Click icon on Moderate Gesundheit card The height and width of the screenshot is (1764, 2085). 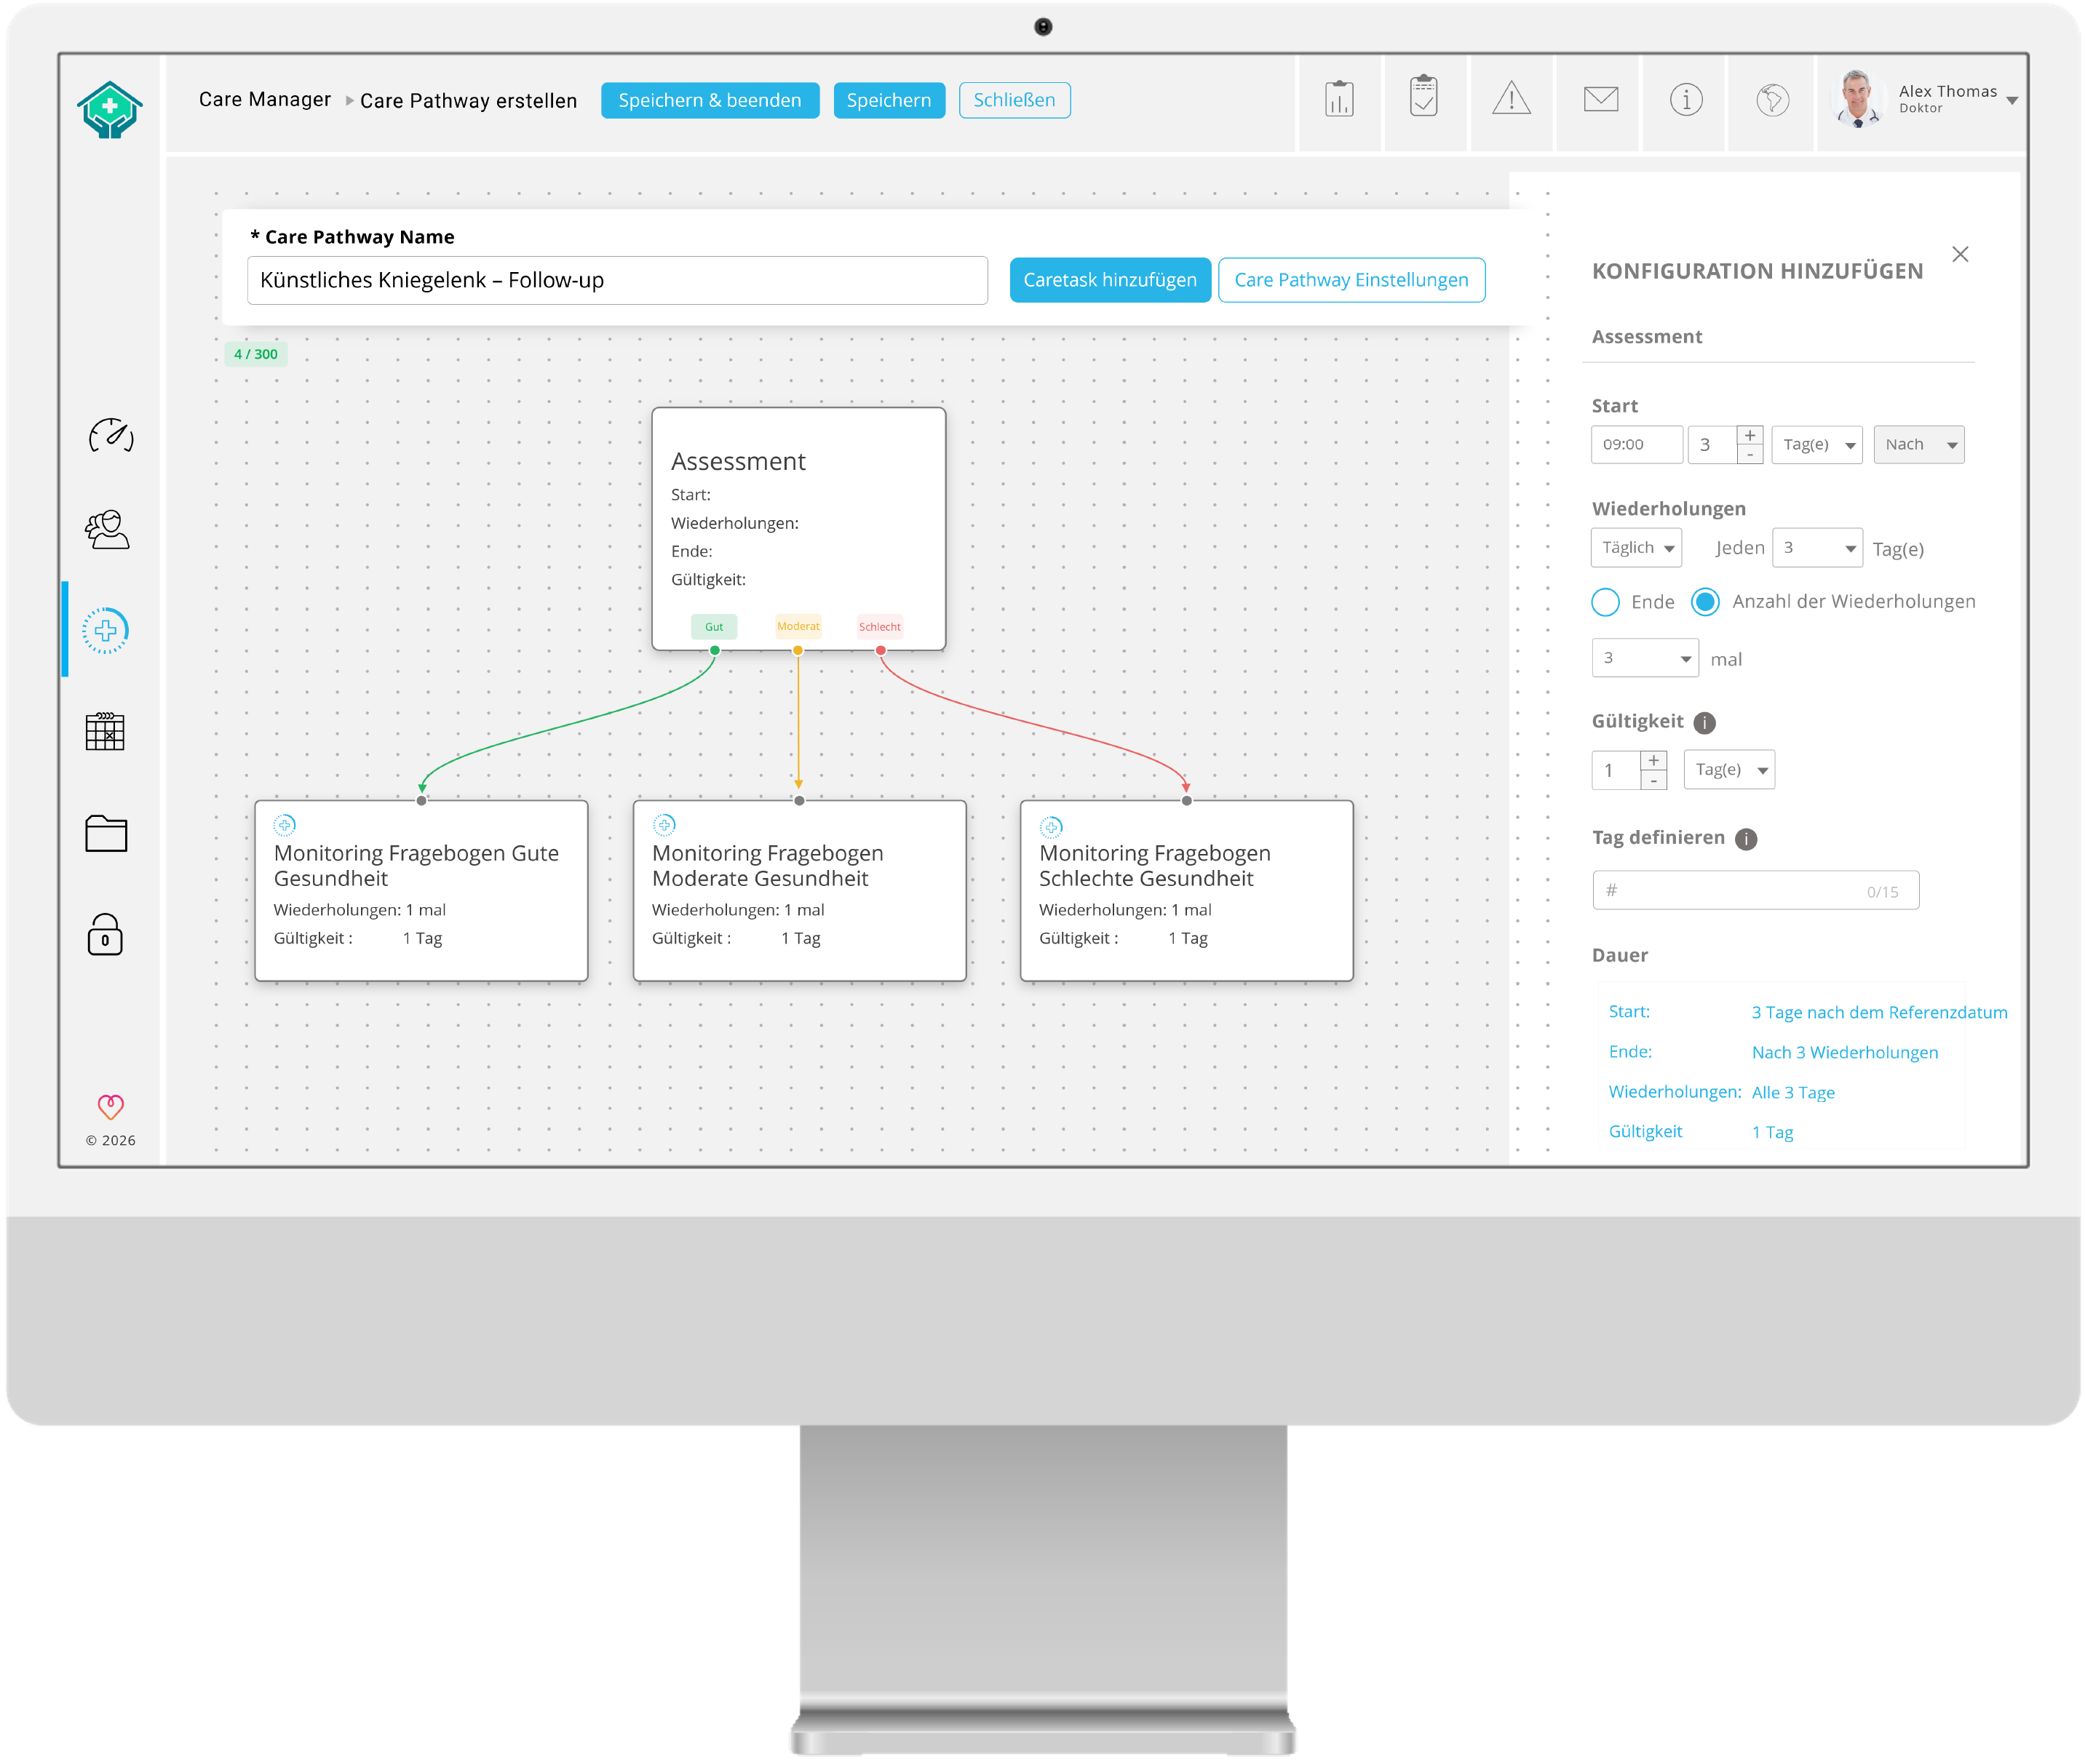664,824
